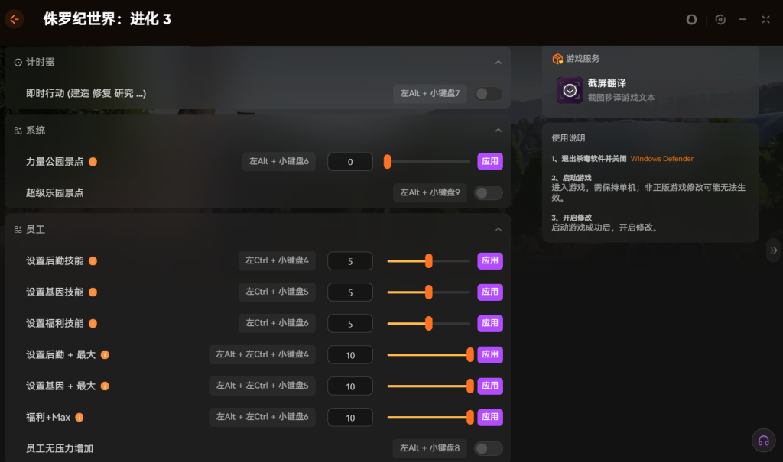Viewport: 783px width, 462px height.
Task: Click info icon beside 力量公园景点
Action: click(x=93, y=162)
